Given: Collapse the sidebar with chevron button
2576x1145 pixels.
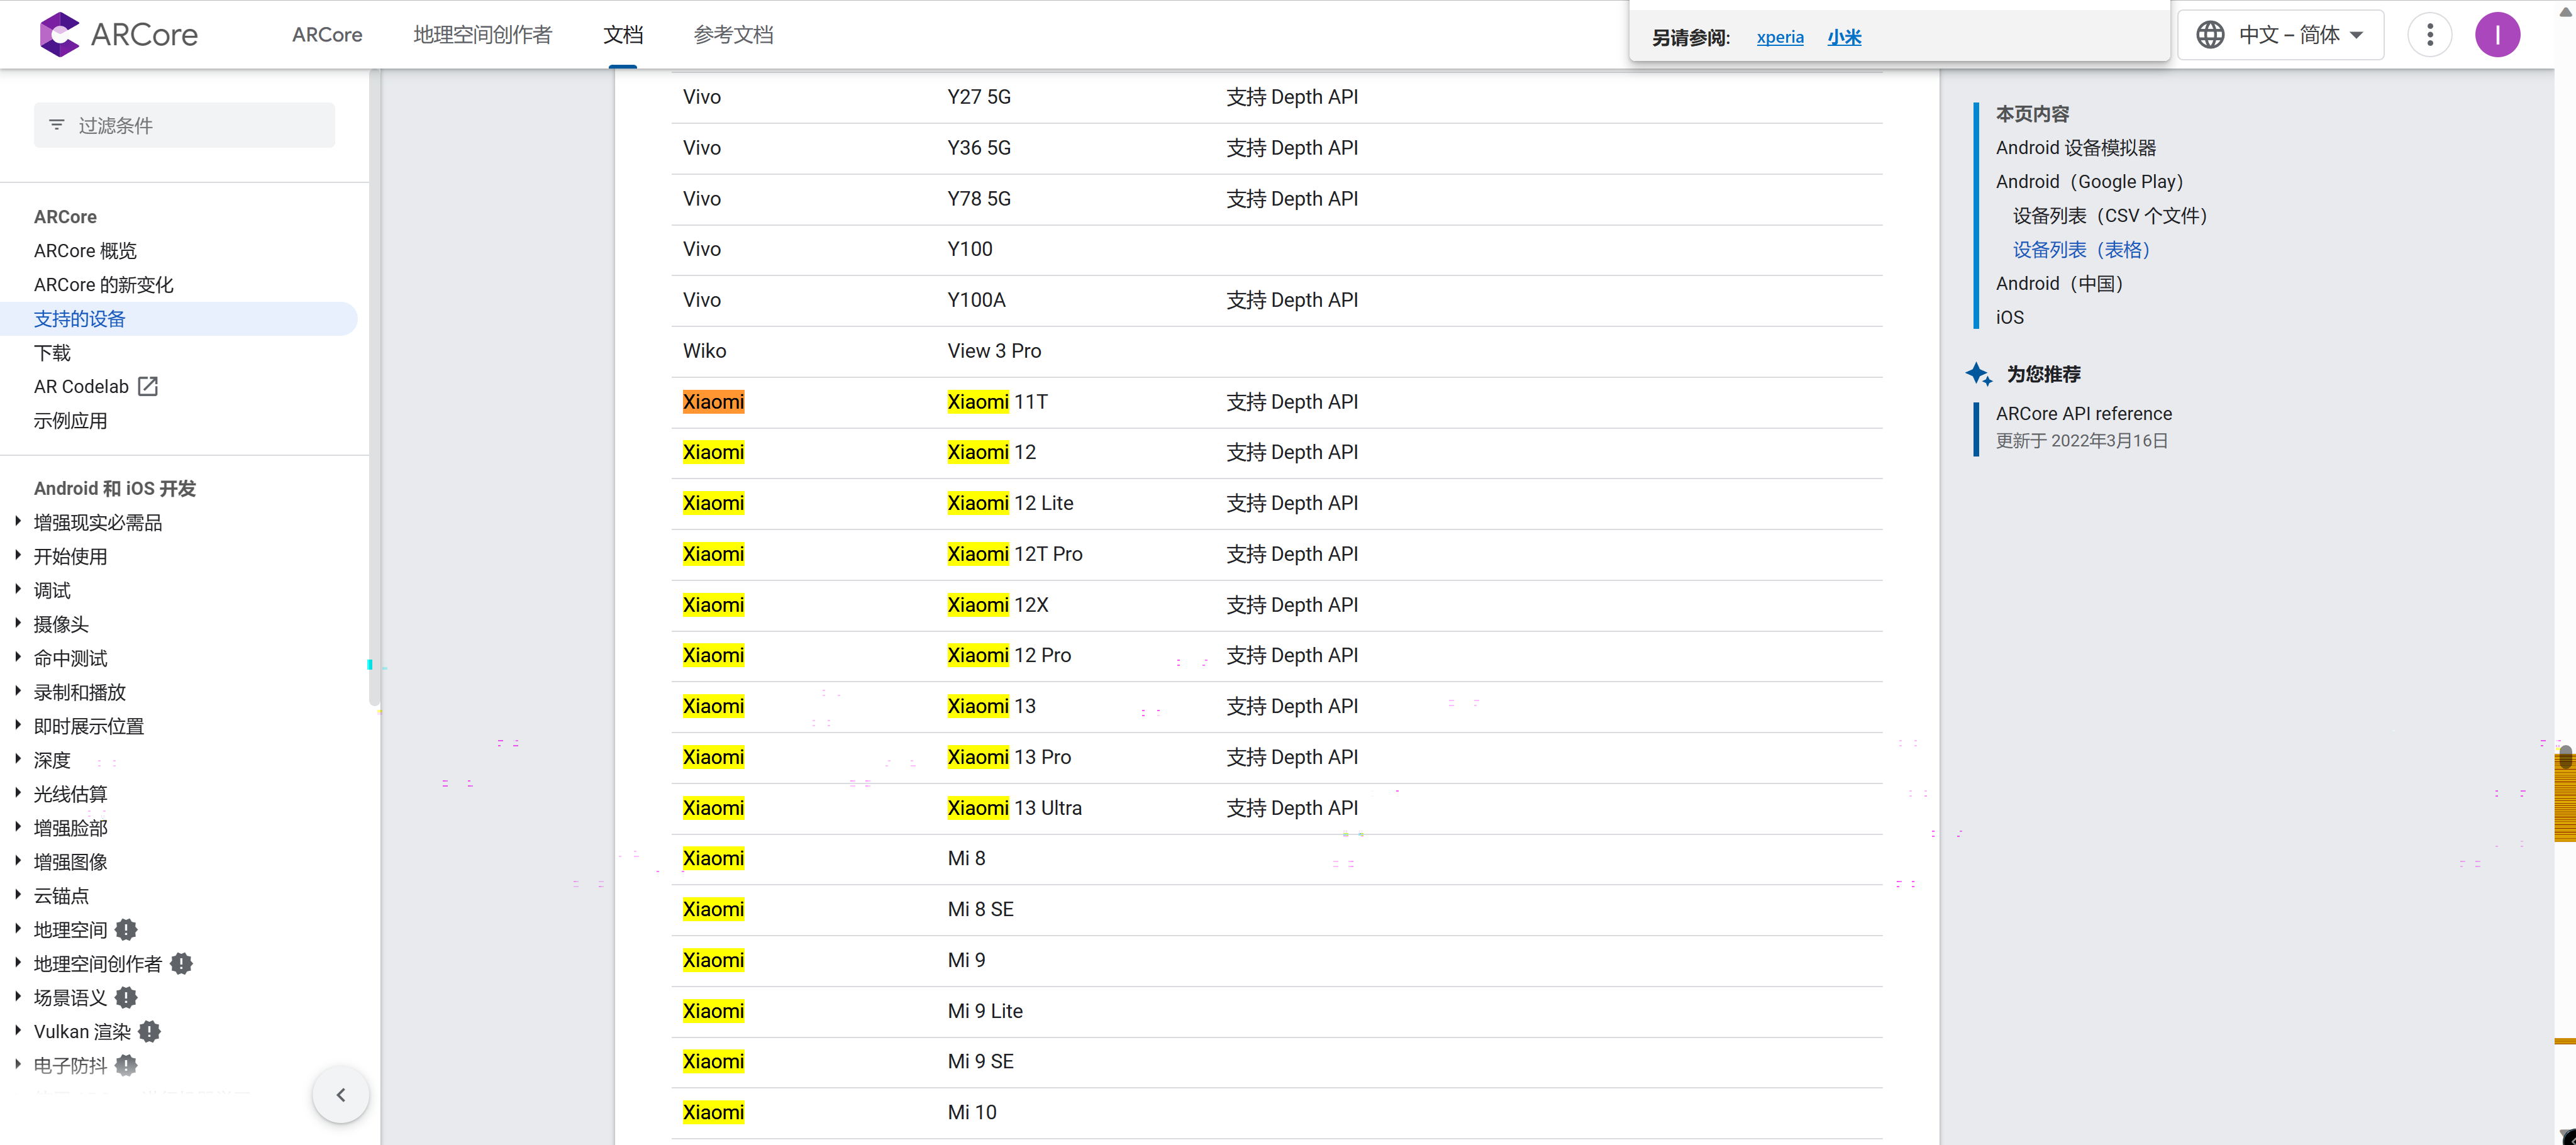Looking at the screenshot, I should (x=341, y=1094).
